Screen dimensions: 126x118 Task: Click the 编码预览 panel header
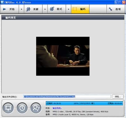[63, 18]
